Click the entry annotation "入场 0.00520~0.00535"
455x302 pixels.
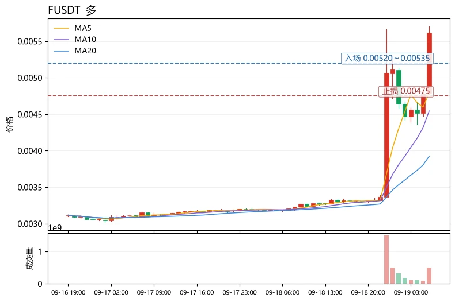coord(387,58)
